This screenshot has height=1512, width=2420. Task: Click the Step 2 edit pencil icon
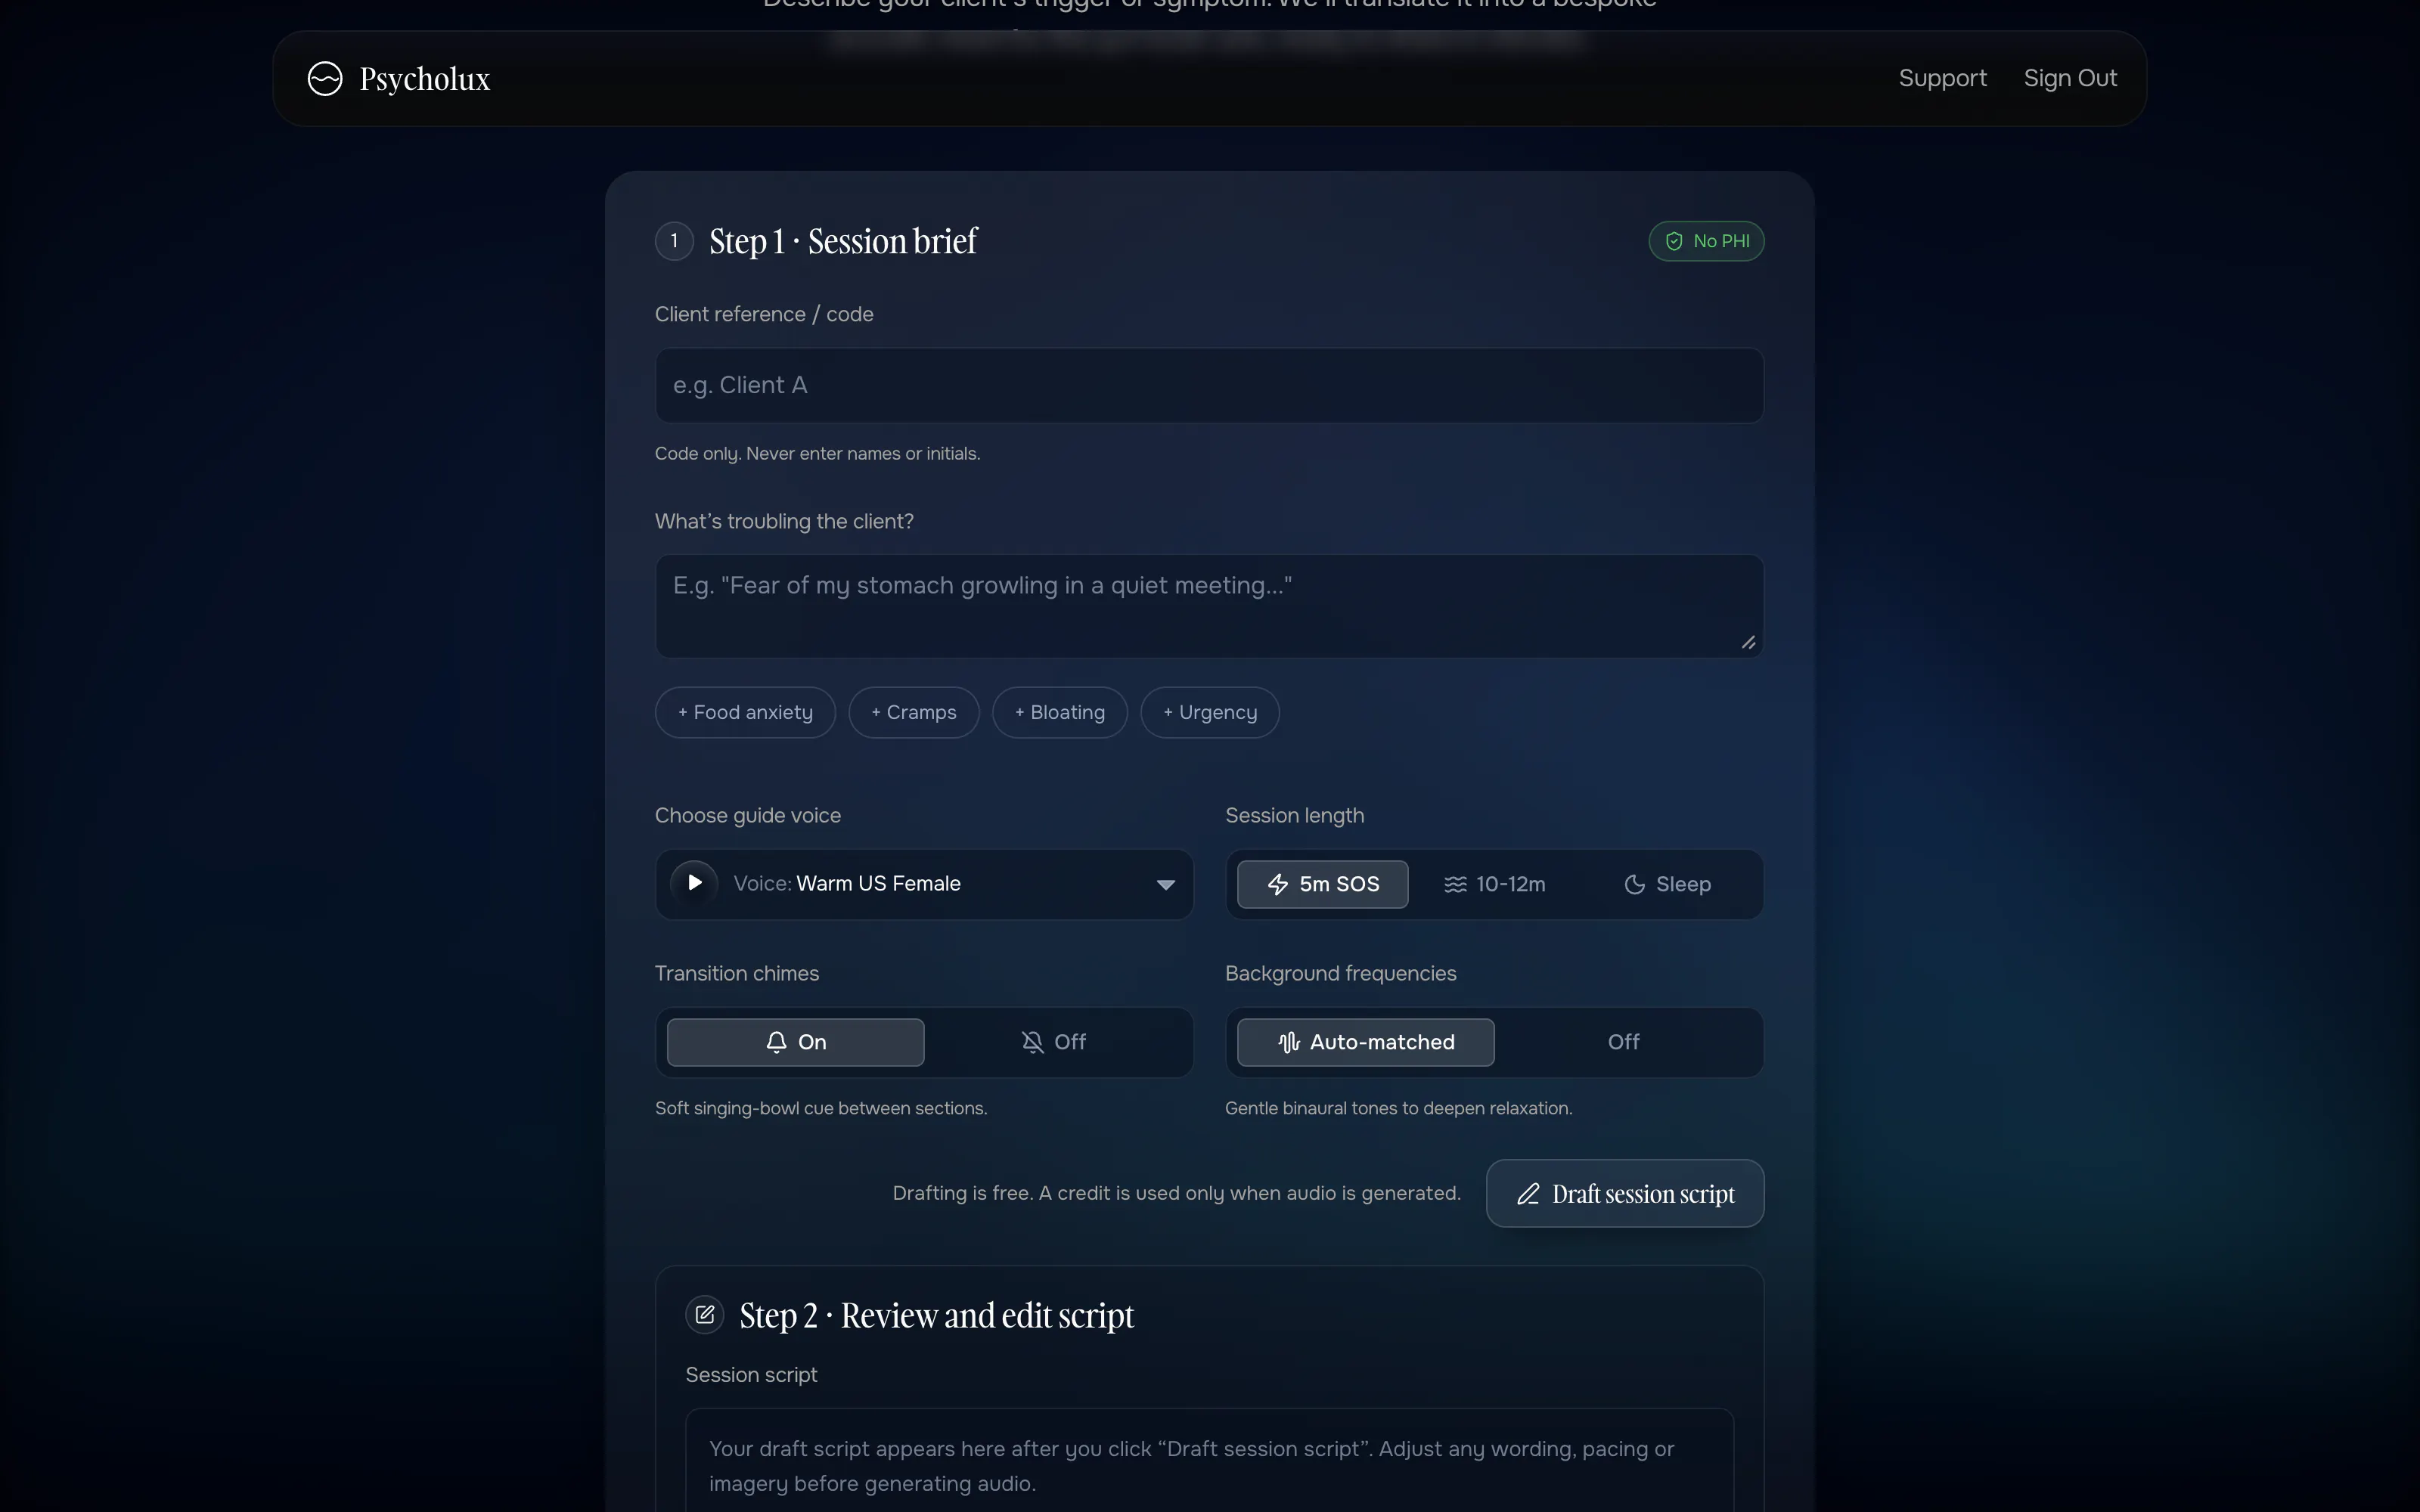coord(705,1315)
